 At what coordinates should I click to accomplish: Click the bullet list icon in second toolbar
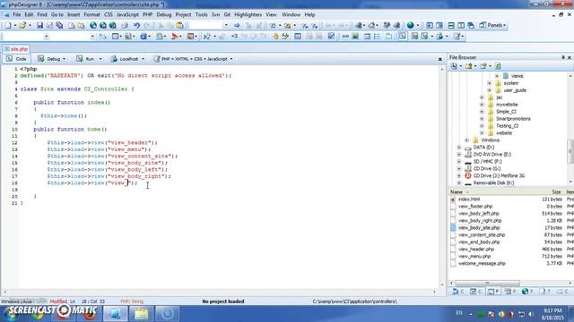[377, 36]
